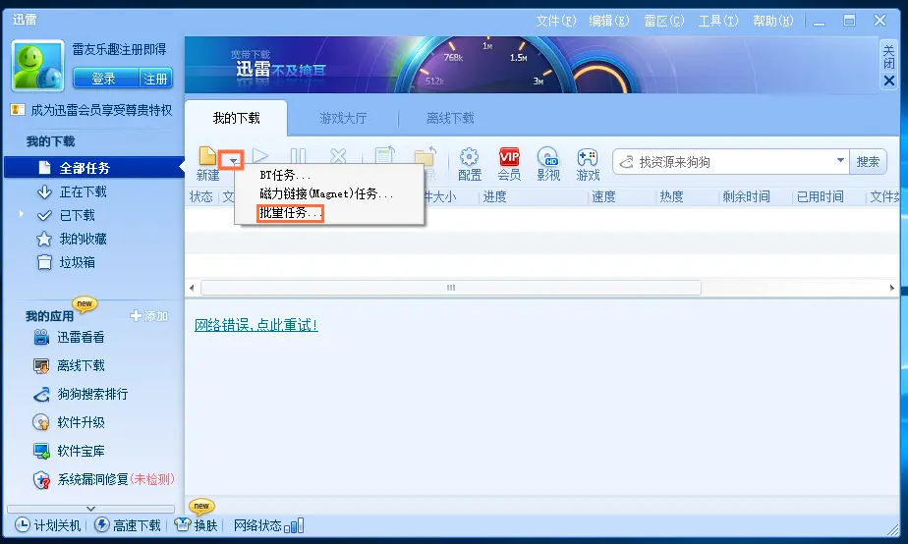Image resolution: width=908 pixels, height=544 pixels.
Task: Sort by 已用时间 column header
Action: 820,196
